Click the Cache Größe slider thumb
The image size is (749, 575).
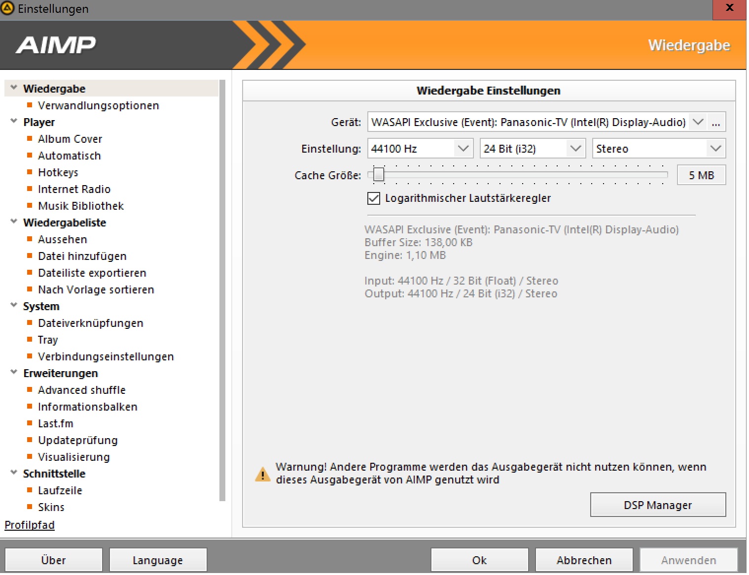click(x=379, y=174)
